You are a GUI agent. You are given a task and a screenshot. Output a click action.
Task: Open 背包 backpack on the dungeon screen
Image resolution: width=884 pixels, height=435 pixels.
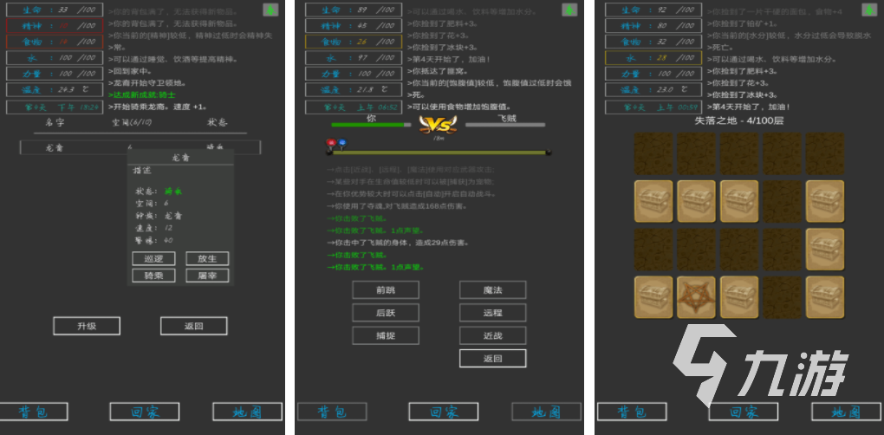[633, 412]
